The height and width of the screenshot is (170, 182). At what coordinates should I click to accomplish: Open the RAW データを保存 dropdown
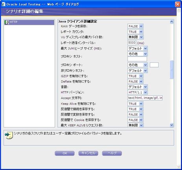click(x=136, y=26)
